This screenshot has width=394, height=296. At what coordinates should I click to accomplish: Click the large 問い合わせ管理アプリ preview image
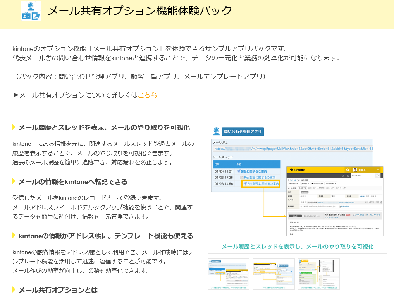point(297,187)
